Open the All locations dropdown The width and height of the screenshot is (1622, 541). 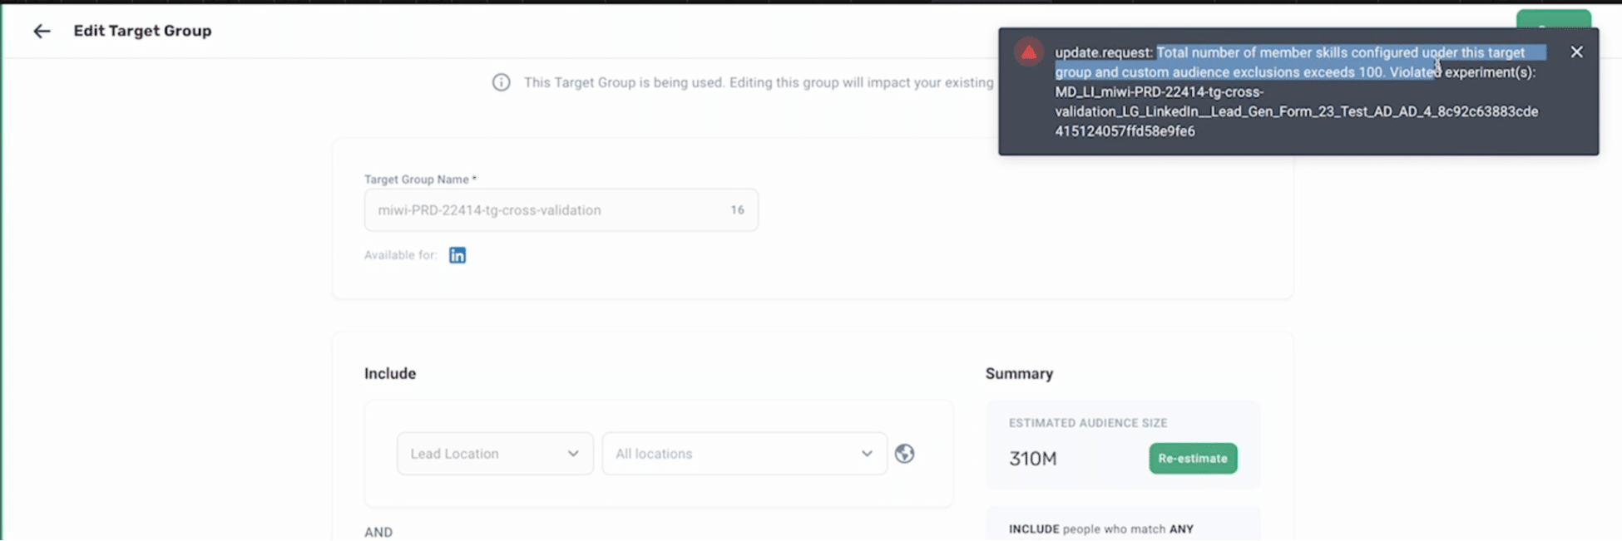[x=744, y=454]
